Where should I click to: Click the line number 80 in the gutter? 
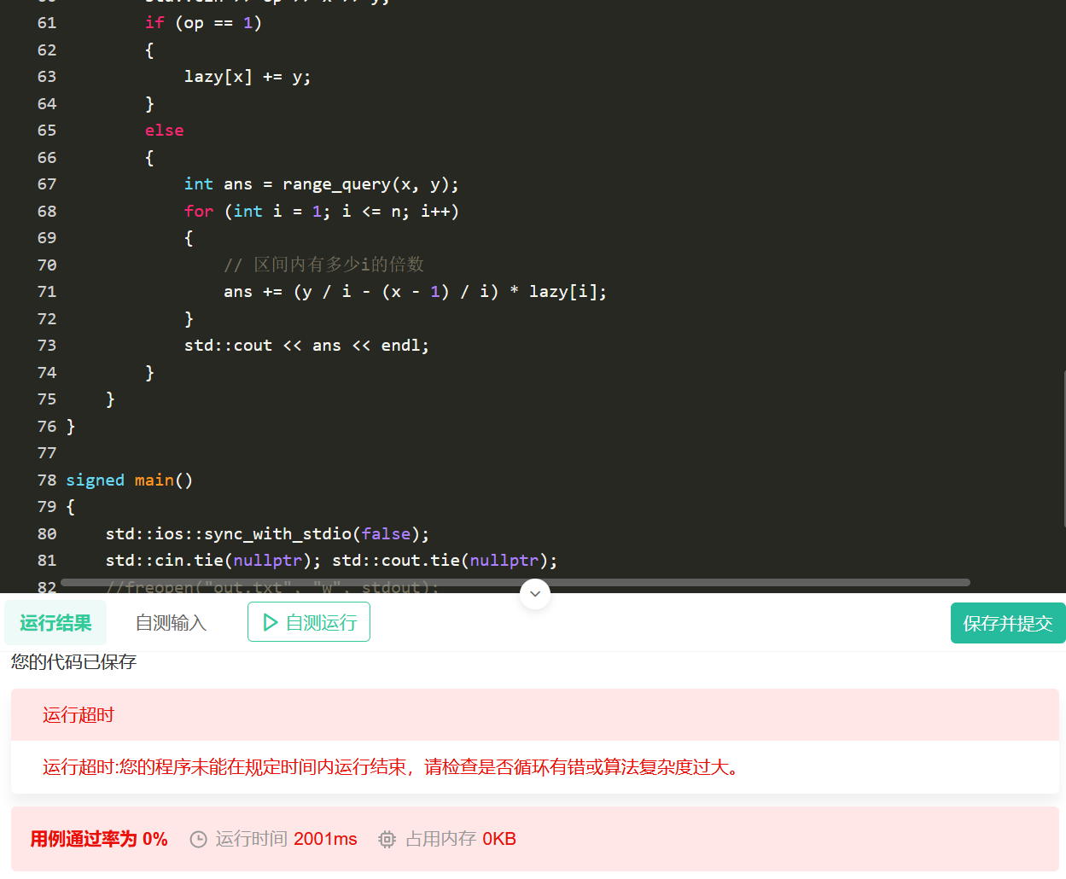[x=47, y=534]
